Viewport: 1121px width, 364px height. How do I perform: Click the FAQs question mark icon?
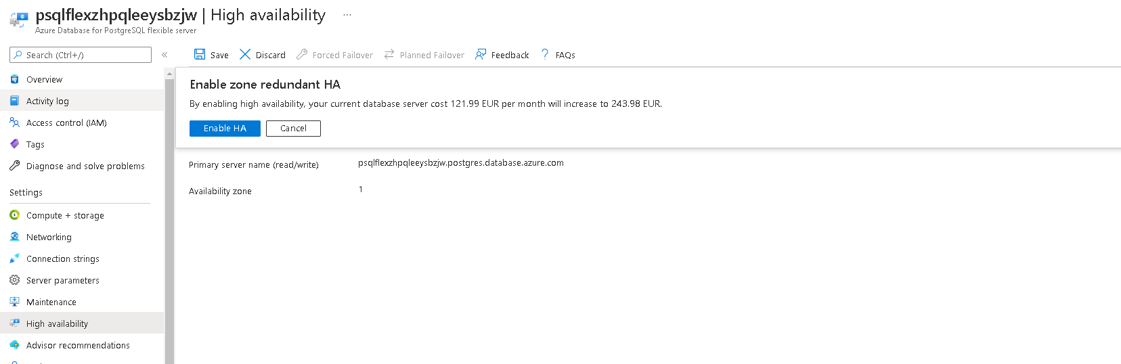coord(545,54)
